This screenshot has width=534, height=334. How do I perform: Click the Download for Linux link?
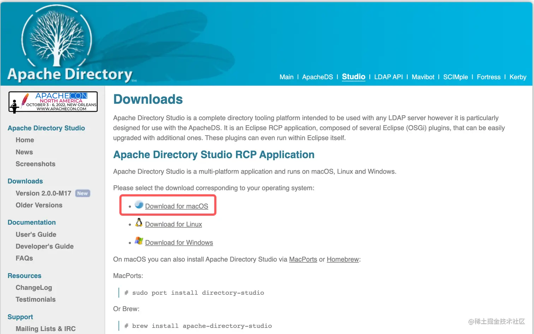pos(173,224)
